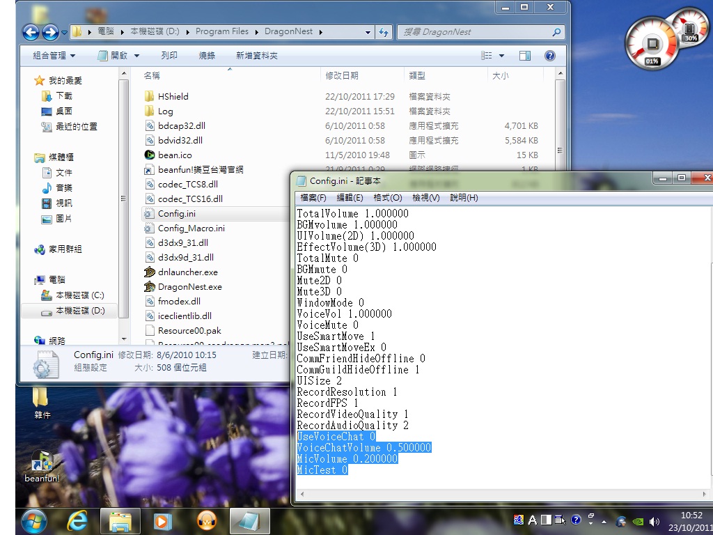Go back in the Explorer window
Image resolution: width=713 pixels, height=535 pixels.
pyautogui.click(x=31, y=32)
